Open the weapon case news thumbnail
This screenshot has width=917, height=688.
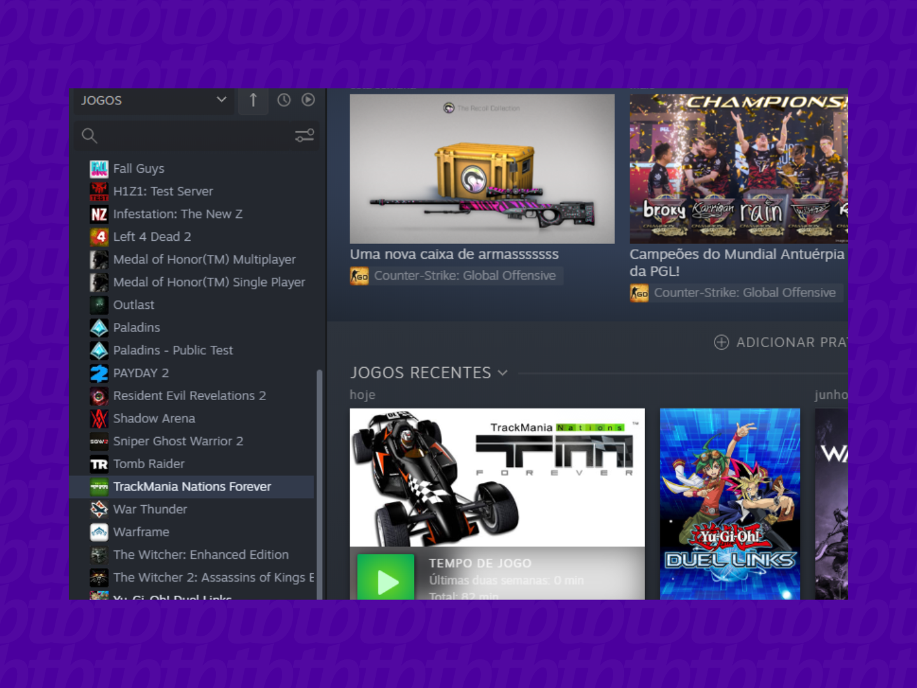click(482, 169)
